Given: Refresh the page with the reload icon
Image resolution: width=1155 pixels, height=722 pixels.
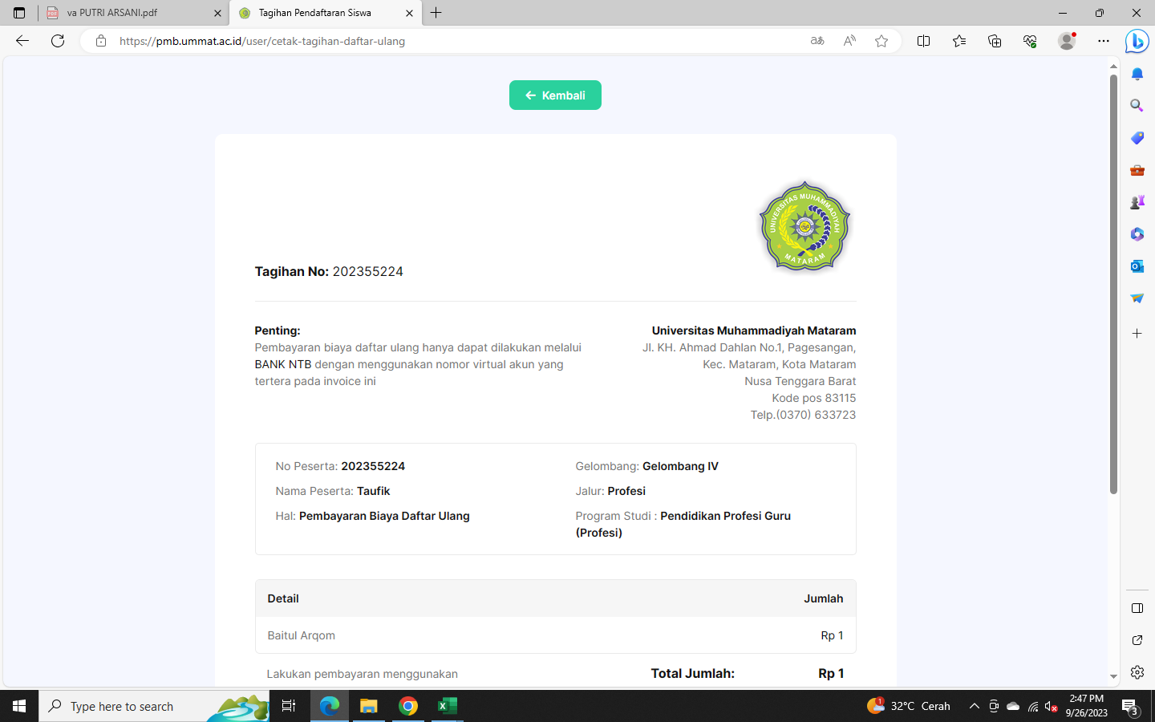Looking at the screenshot, I should pyautogui.click(x=58, y=41).
